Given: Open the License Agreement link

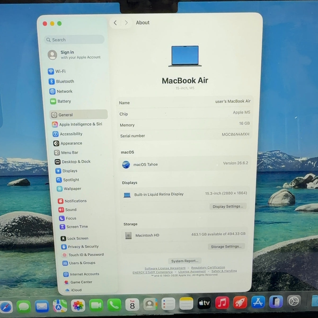Looking at the screenshot, I should pyautogui.click(x=192, y=271).
